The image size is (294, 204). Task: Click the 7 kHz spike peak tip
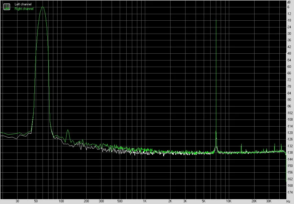[216, 20]
